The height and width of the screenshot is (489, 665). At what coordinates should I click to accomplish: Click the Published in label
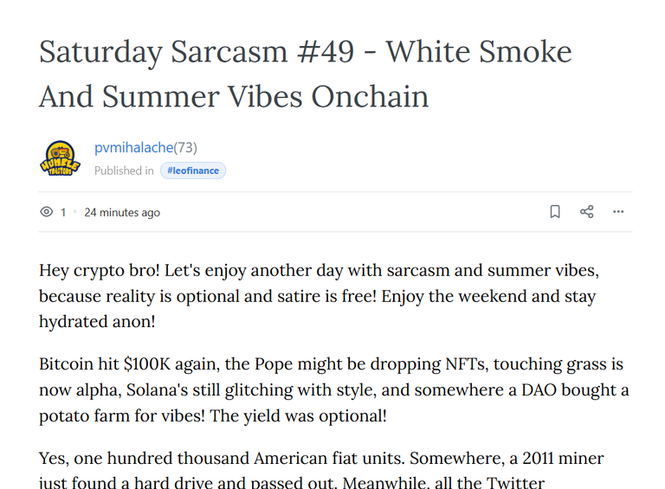click(x=124, y=171)
